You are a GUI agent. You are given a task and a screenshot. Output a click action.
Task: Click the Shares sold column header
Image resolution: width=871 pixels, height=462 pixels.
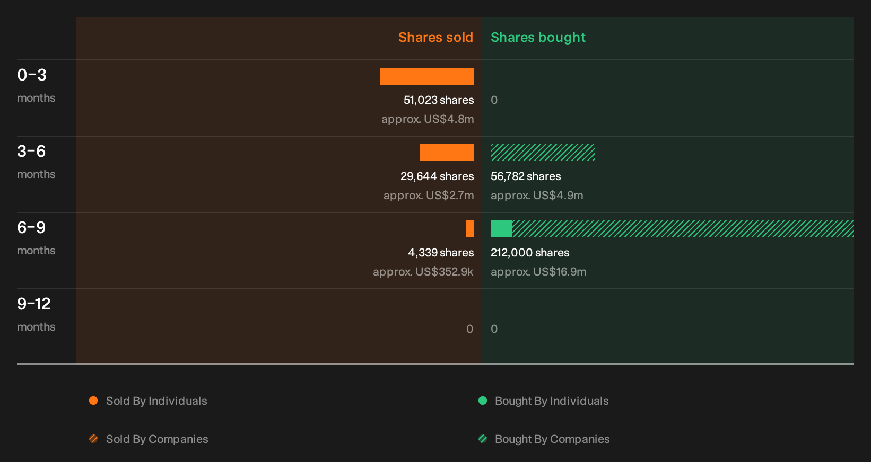[x=435, y=38]
